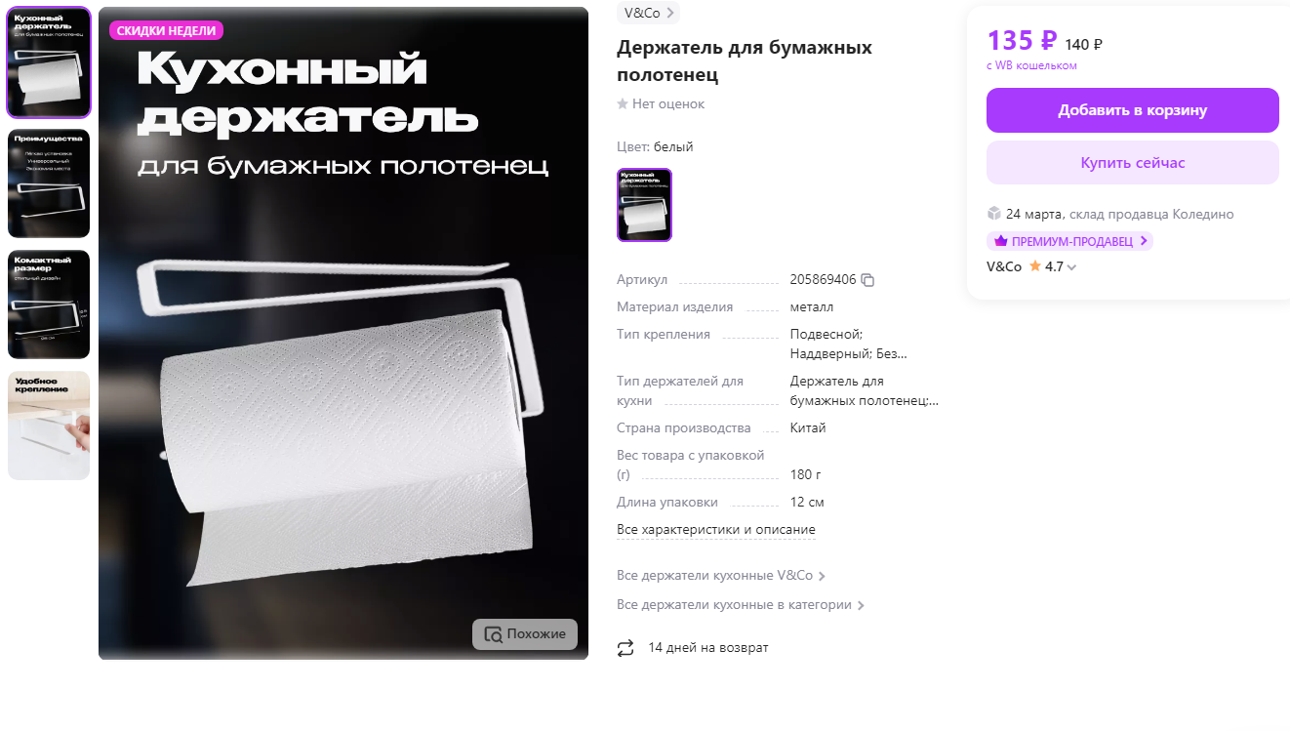Image resolution: width=1290 pixels, height=731 pixels.
Task: Copy the article number 205869406
Action: (x=867, y=280)
